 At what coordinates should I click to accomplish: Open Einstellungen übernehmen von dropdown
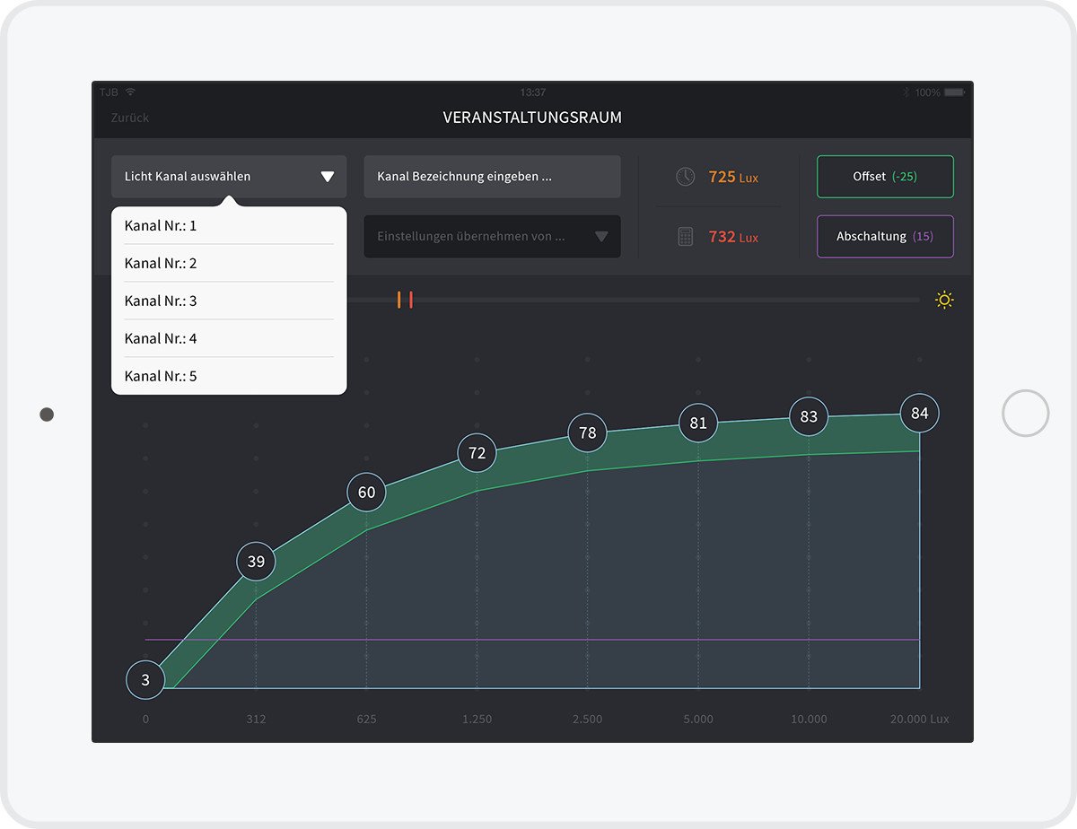click(x=492, y=237)
